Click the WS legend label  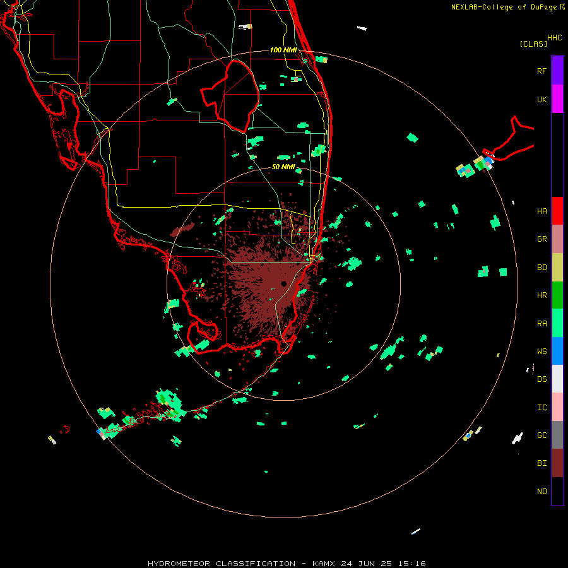coord(541,351)
